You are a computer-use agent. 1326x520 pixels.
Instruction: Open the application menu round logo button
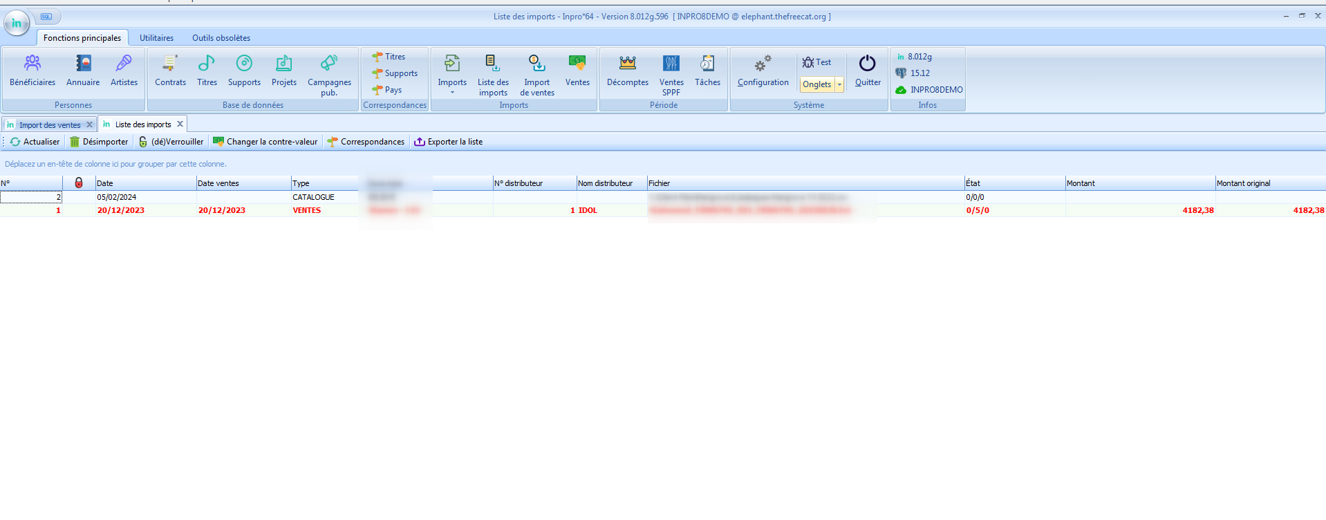17,23
